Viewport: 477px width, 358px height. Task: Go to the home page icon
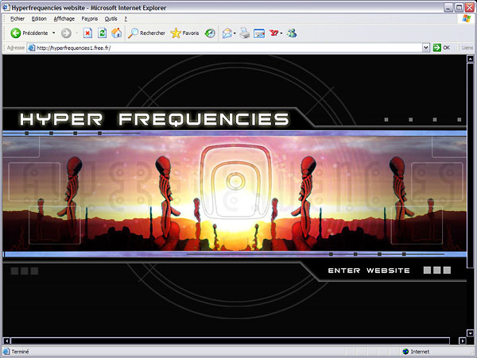(117, 33)
